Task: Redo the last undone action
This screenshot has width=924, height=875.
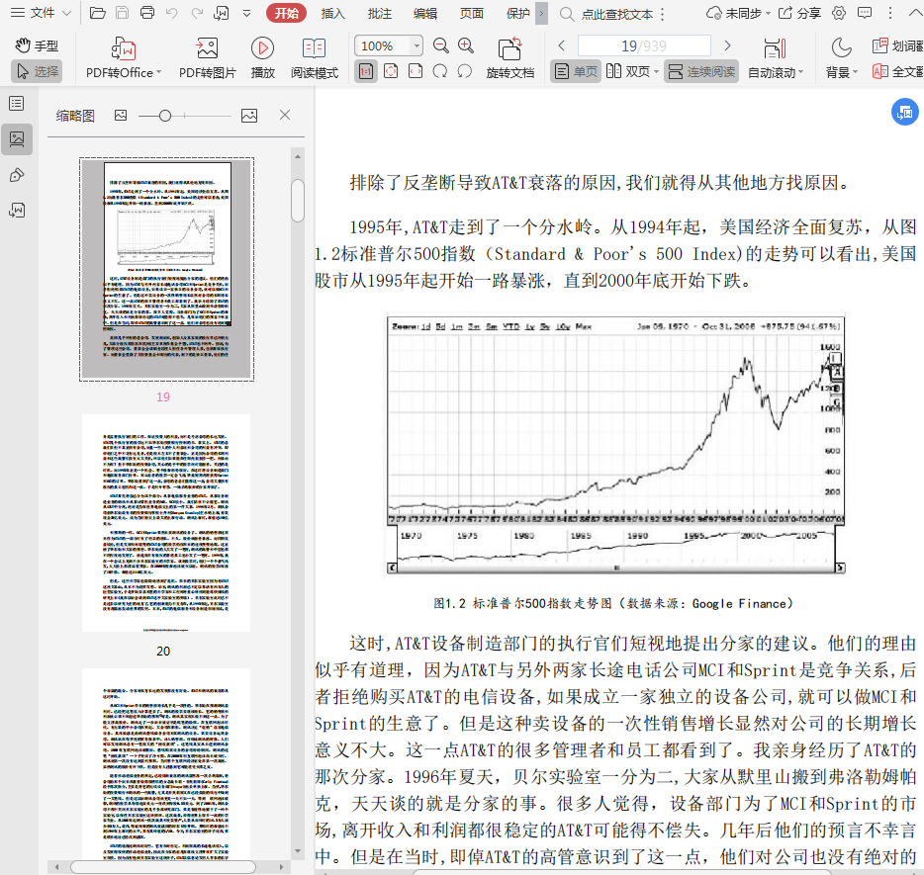Action: coord(197,13)
